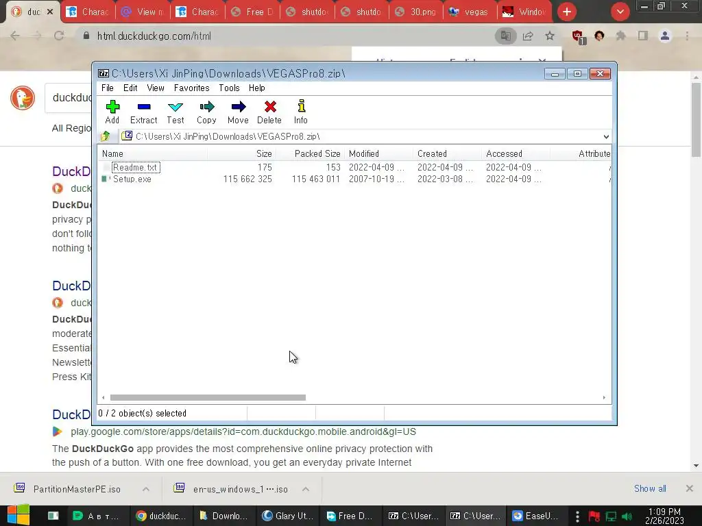Viewport: 702px width, 526px height.
Task: Bookmark this page with the star icon
Action: click(x=550, y=36)
